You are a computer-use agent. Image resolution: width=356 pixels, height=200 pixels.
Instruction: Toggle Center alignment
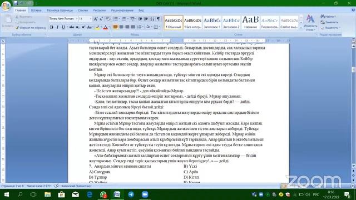point(121,27)
